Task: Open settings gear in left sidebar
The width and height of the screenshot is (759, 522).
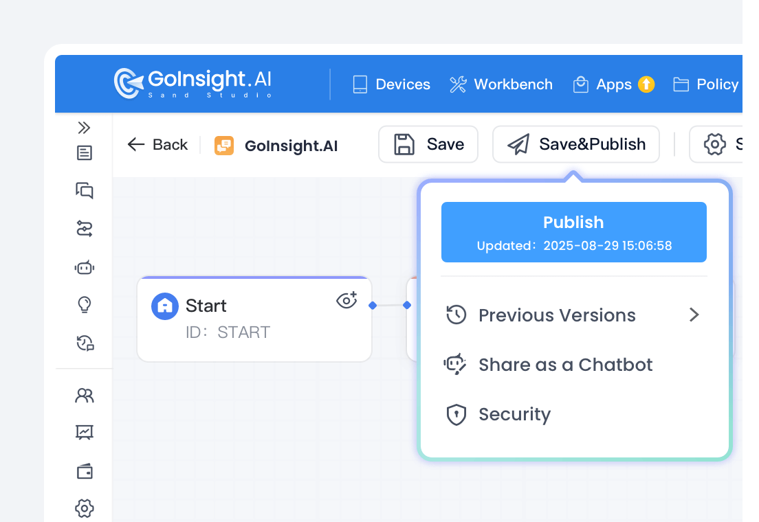Action: click(x=84, y=508)
